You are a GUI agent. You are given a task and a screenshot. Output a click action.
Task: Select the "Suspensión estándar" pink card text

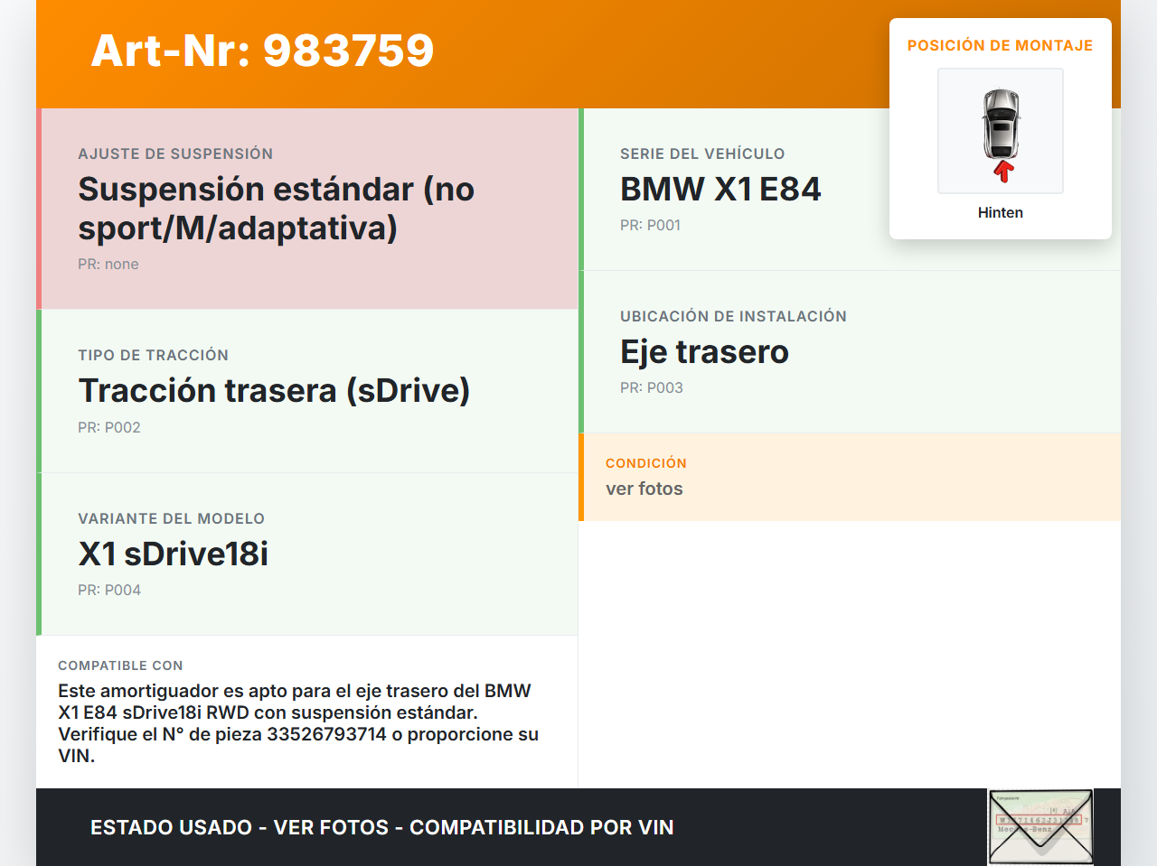276,209
